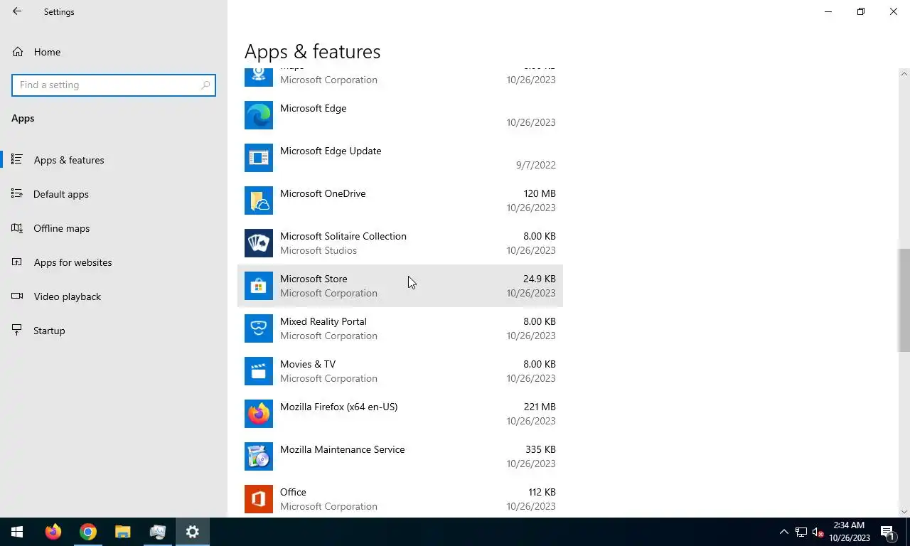Select the Microsoft OneDrive entry
910x546 pixels.
click(400, 200)
